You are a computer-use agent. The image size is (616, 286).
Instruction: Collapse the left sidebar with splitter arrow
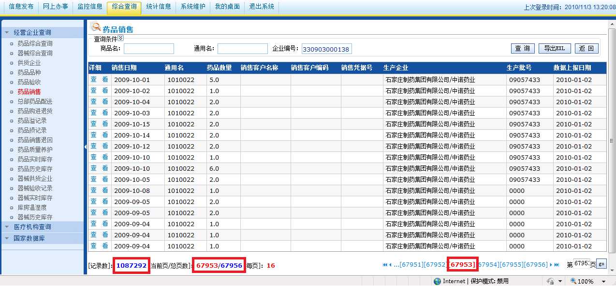[x=86, y=147]
